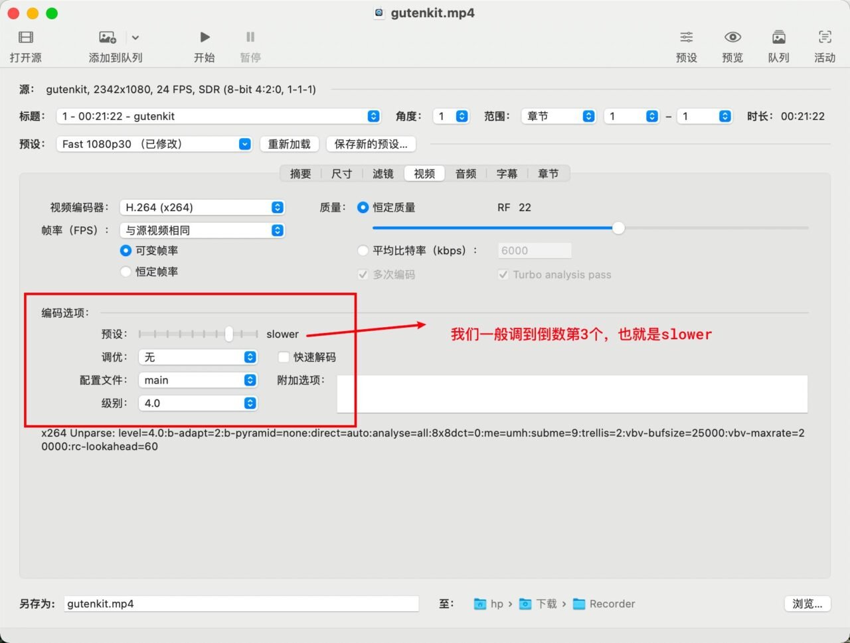Screen dimensions: 850x643
Task: Click the Pause icon in toolbar
Action: click(x=250, y=37)
